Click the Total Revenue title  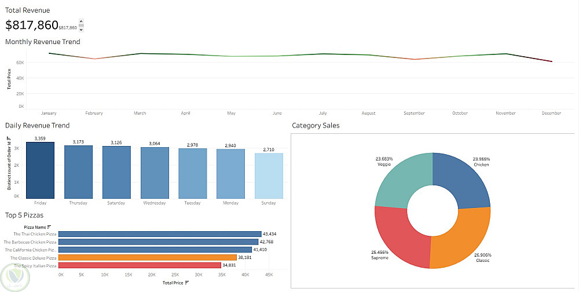click(x=27, y=10)
